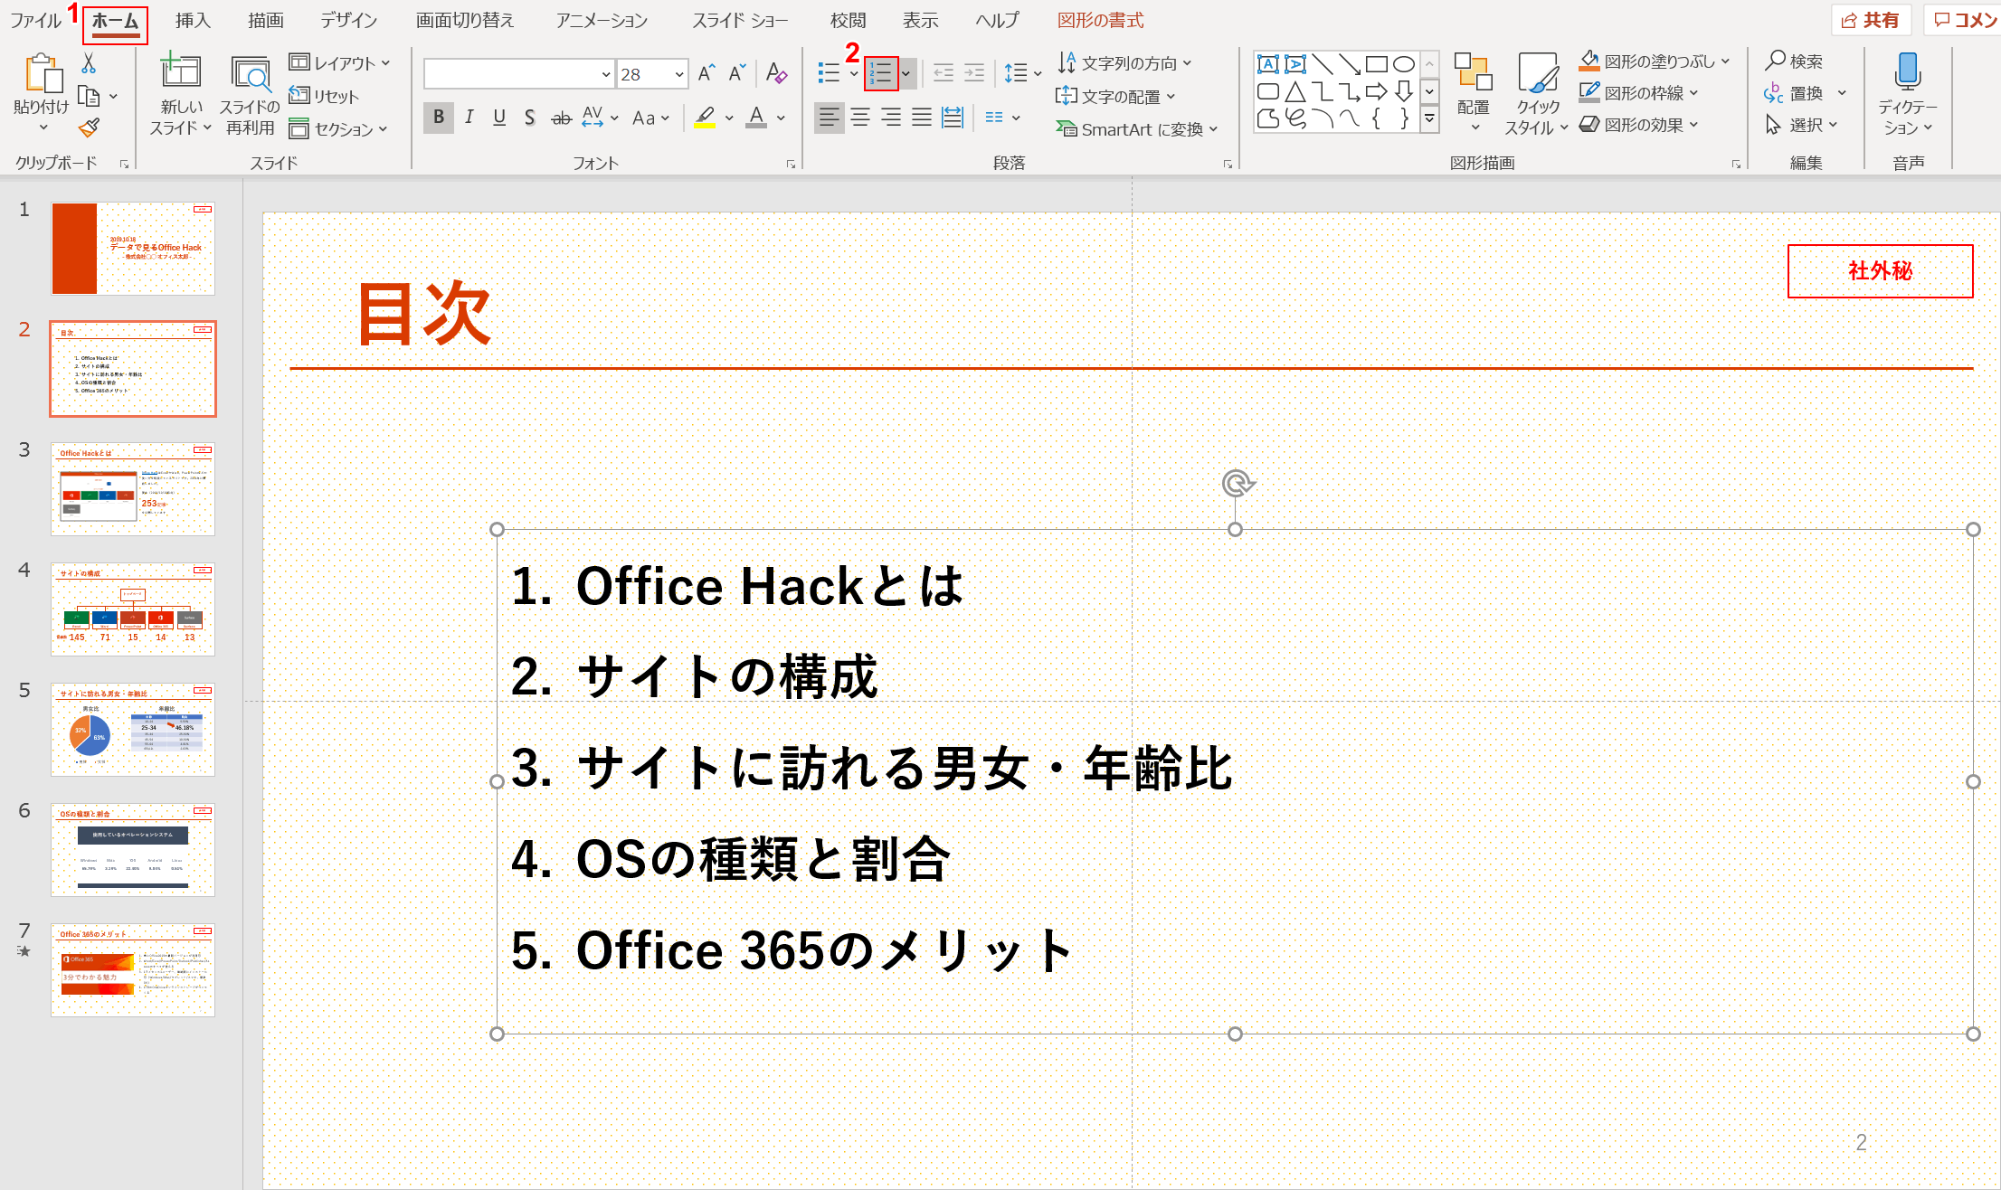Toggle text Shadow formatting
2001x1190 pixels.
click(x=530, y=118)
